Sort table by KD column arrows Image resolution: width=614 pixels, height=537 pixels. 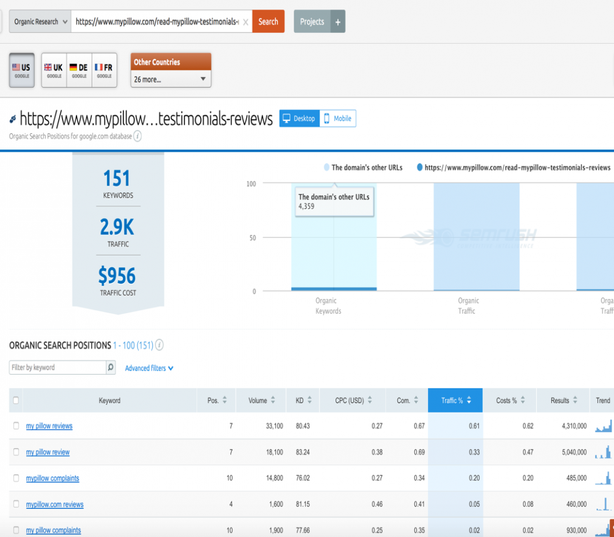309,400
